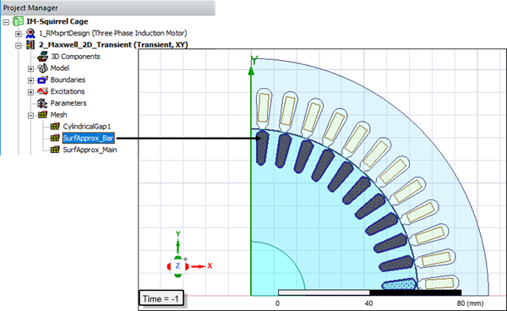The width and height of the screenshot is (507, 311).
Task: Click the Project Manager panel title
Action: click(30, 8)
